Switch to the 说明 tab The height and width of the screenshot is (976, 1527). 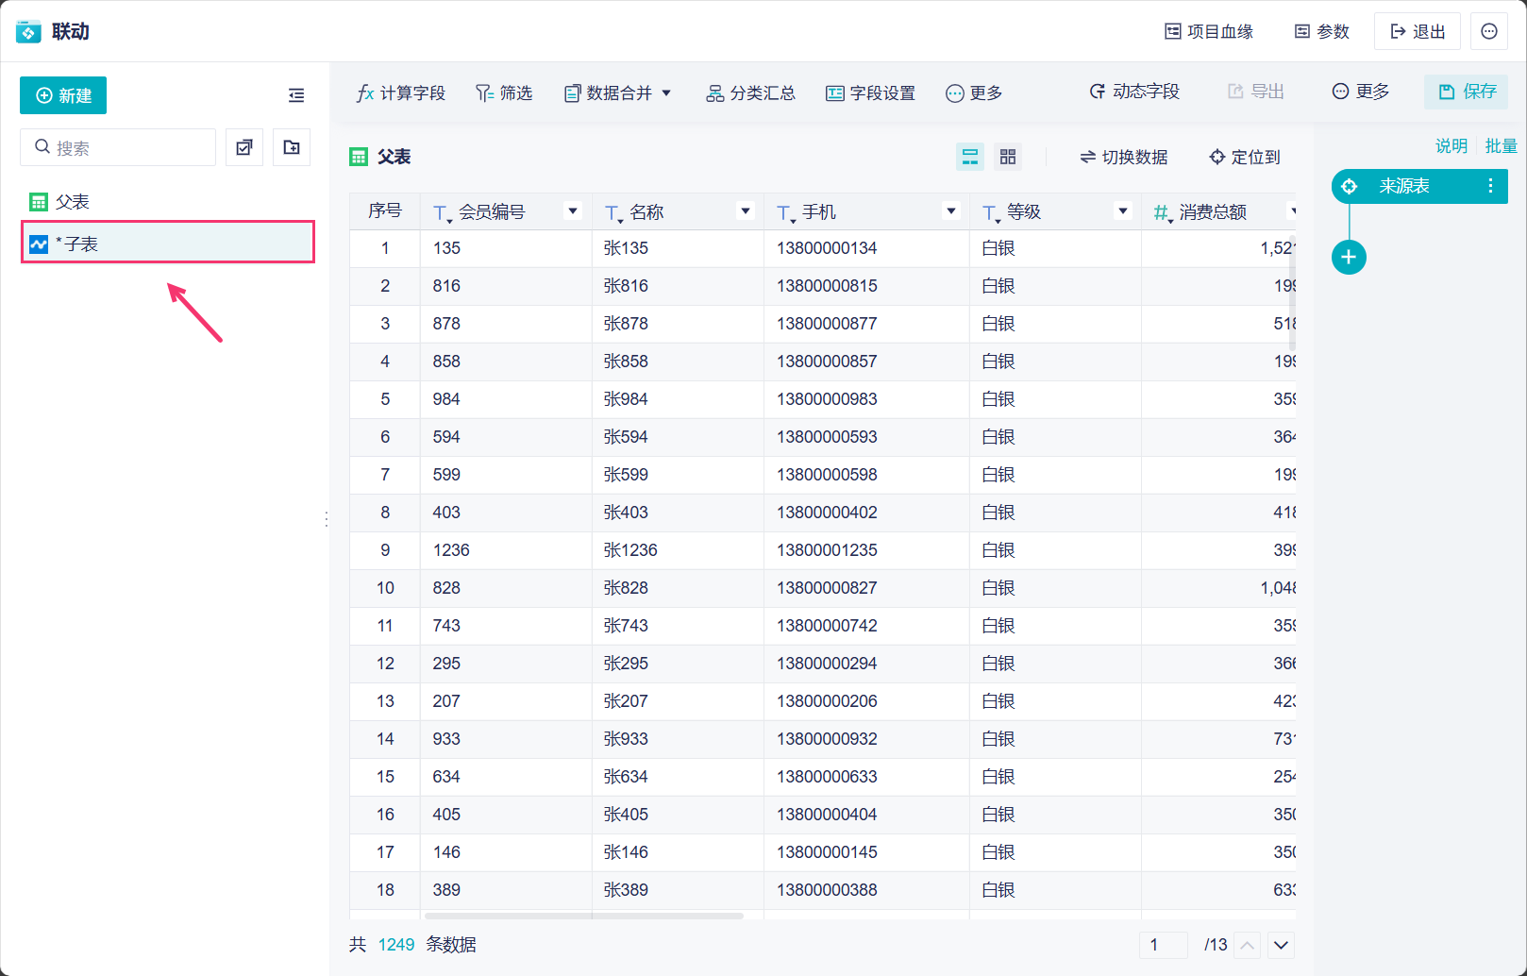click(x=1451, y=145)
